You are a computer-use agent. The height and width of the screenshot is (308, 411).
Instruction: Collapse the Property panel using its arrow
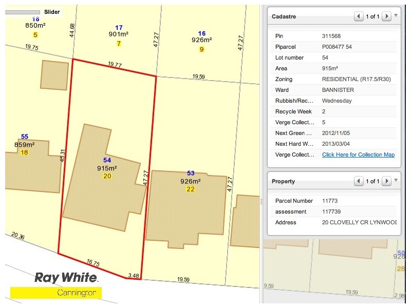pos(396,181)
